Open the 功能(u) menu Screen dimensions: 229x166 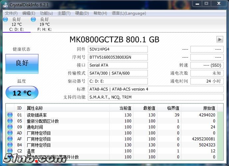click(x=46, y=13)
